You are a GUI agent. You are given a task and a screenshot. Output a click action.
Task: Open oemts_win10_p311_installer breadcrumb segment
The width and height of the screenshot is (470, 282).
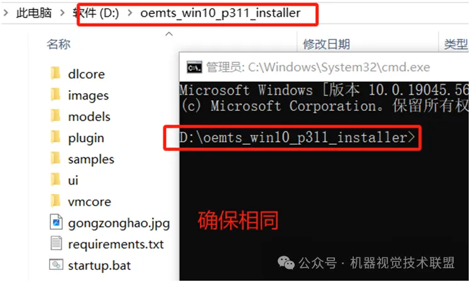tap(221, 13)
